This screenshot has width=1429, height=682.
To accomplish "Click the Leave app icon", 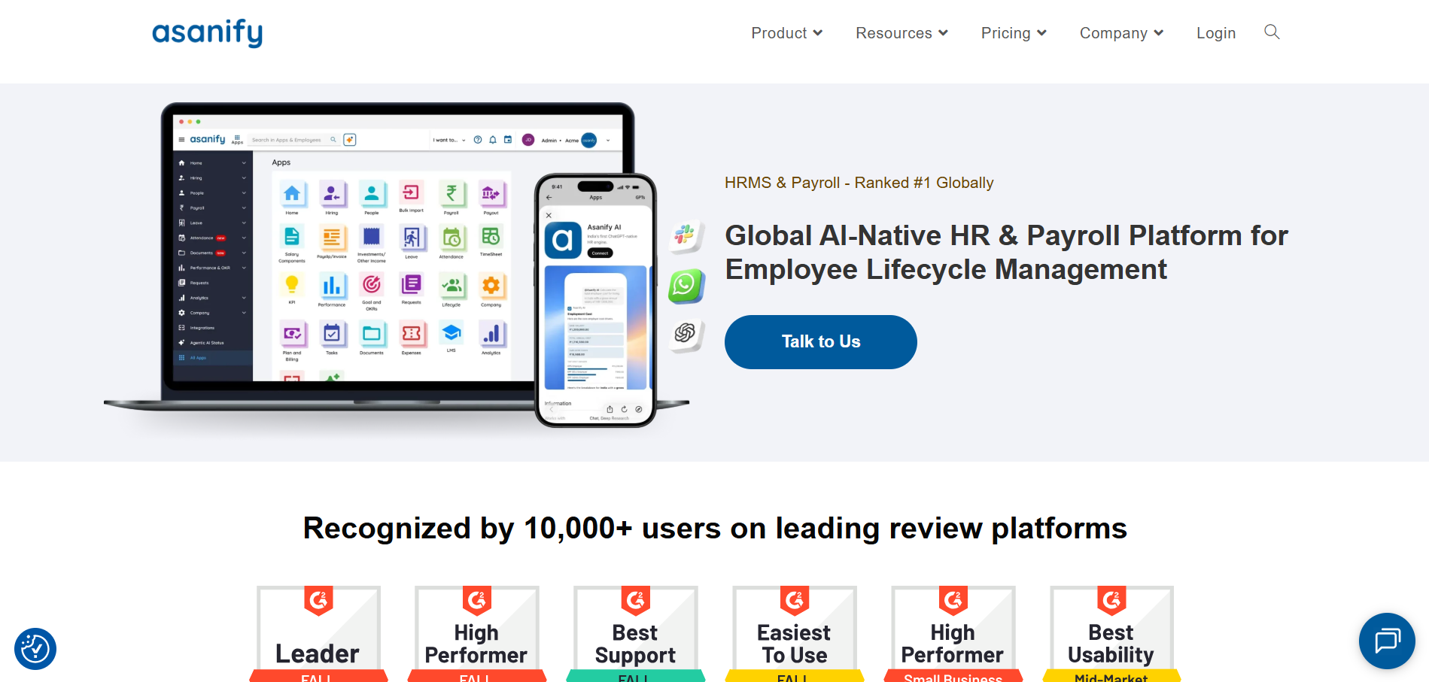I will pos(412,238).
